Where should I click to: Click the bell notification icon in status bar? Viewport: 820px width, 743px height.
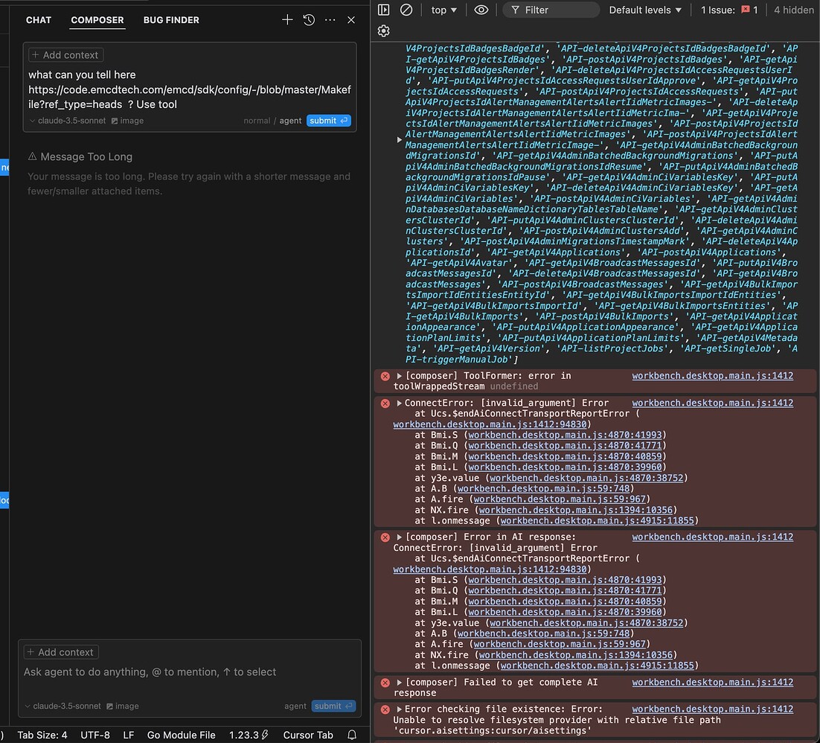(x=350, y=735)
